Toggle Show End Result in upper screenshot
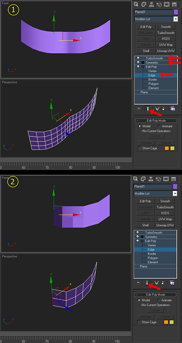Image resolution: width=182 pixels, height=343 pixels. (148, 109)
